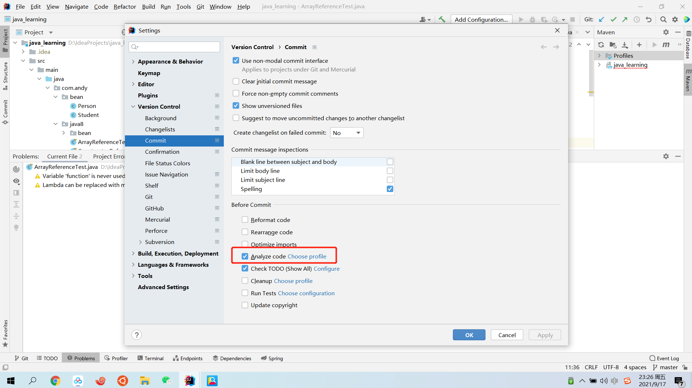
Task: Expand Appearance & Behavior settings section
Action: (133, 62)
